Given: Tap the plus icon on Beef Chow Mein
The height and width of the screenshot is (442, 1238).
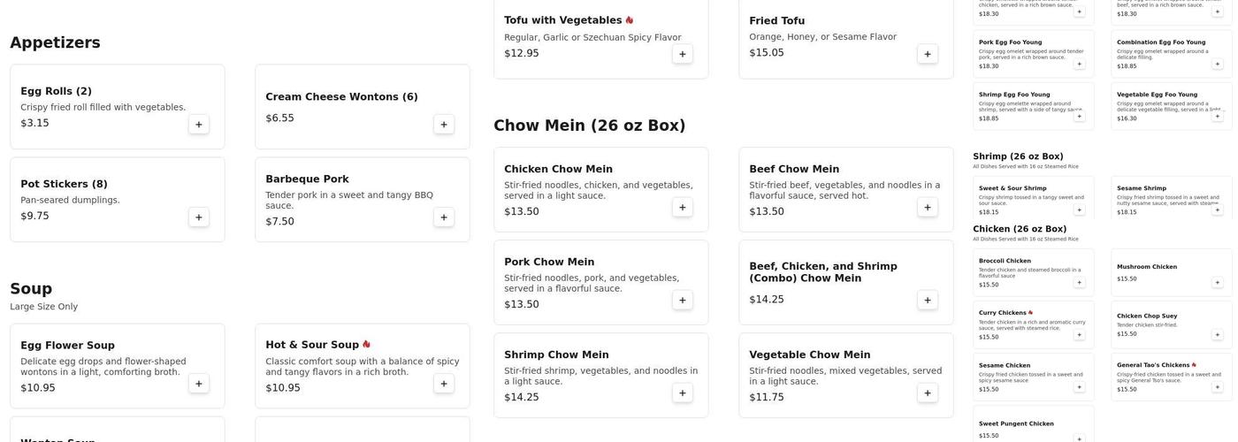Looking at the screenshot, I should pyautogui.click(x=927, y=208).
